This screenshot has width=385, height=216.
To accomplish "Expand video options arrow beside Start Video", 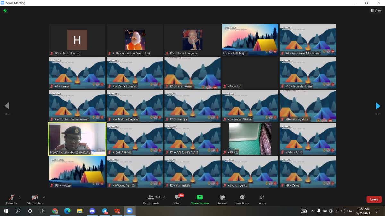I will pos(44,197).
